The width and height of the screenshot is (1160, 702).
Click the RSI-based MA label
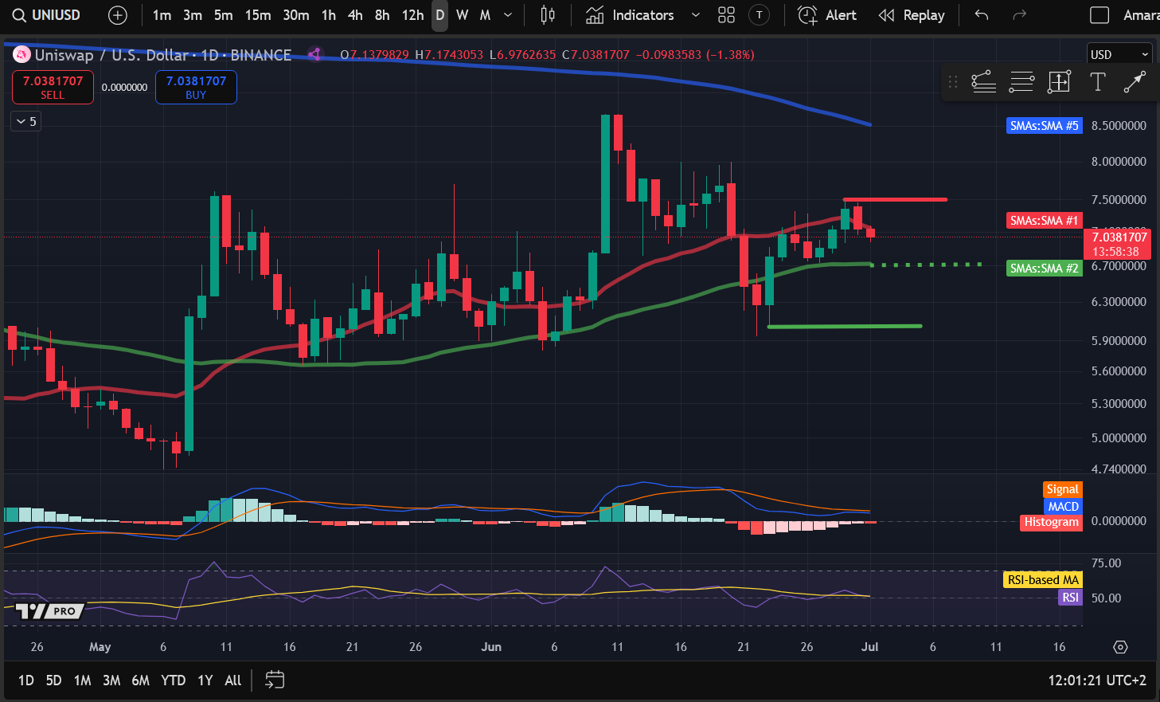coord(1043,580)
